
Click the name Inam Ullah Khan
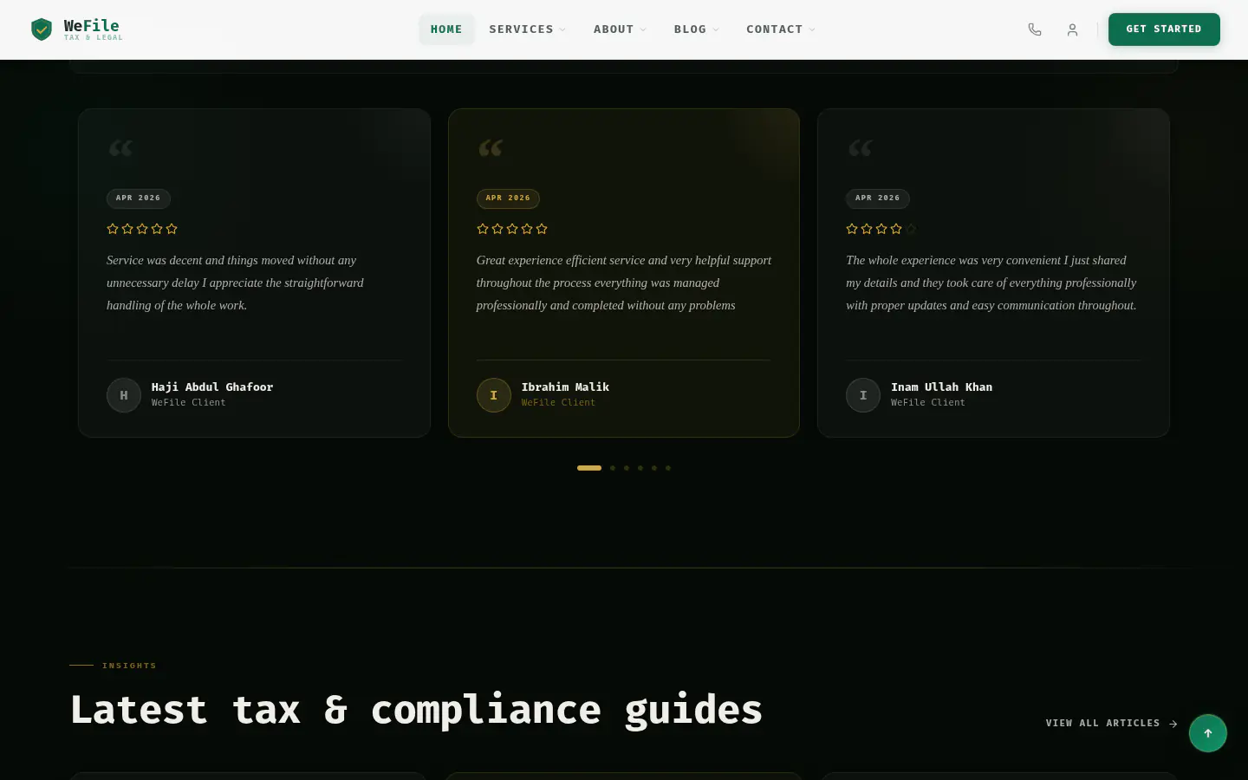pos(941,387)
